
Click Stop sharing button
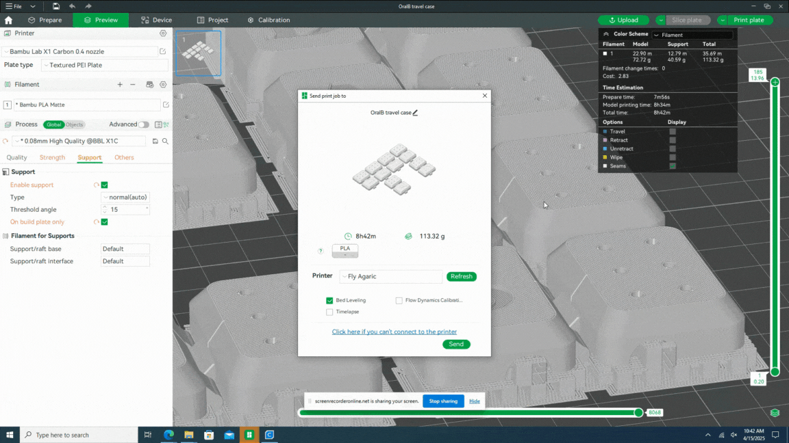[x=443, y=401]
